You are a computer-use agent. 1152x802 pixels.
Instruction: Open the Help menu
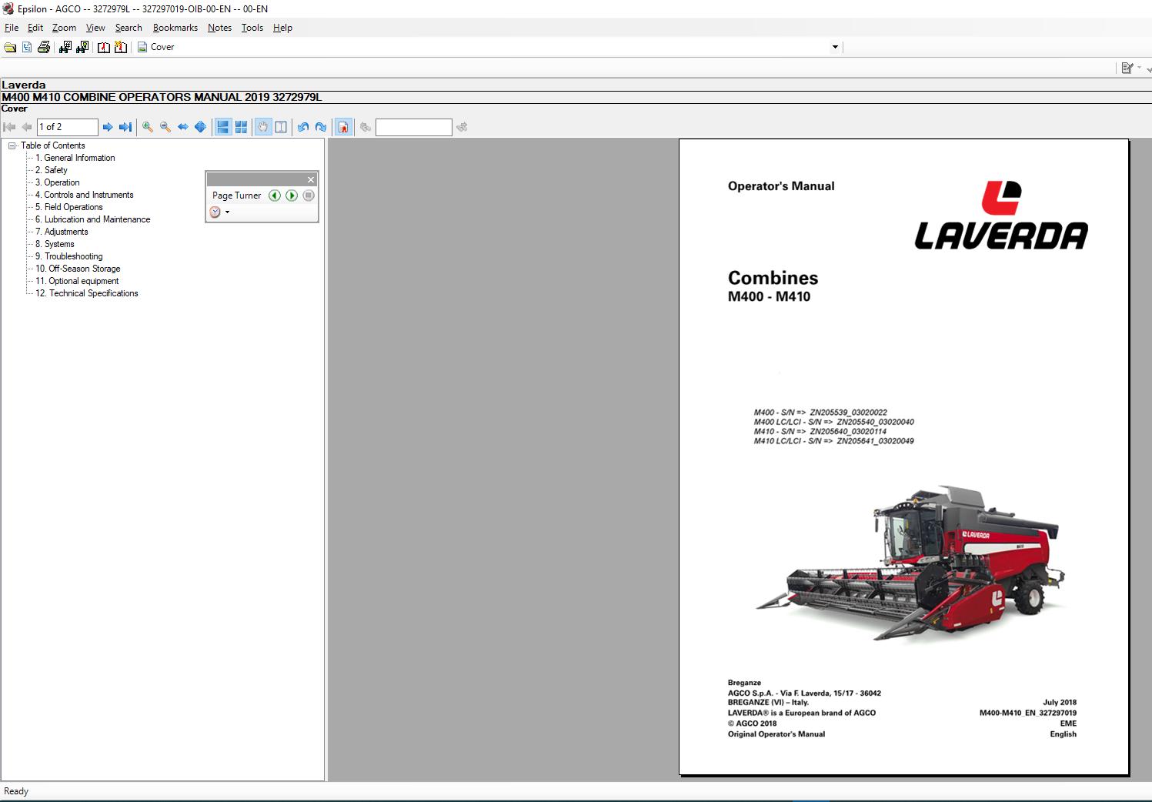(282, 28)
